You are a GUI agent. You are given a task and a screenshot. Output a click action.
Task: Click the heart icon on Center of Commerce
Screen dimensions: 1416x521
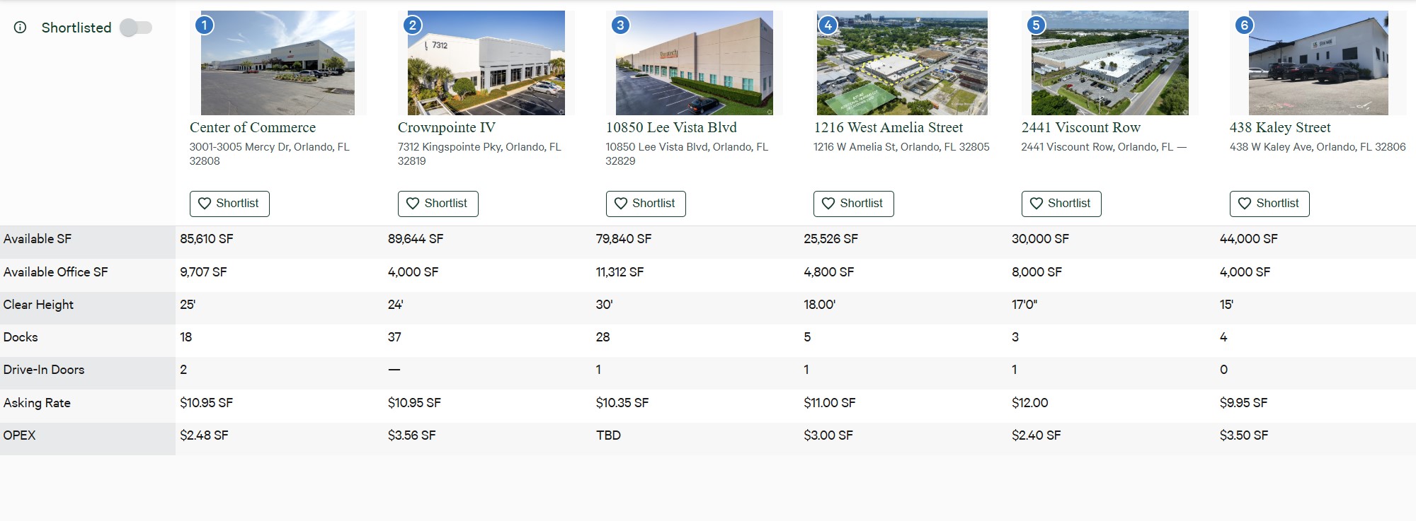coord(205,203)
